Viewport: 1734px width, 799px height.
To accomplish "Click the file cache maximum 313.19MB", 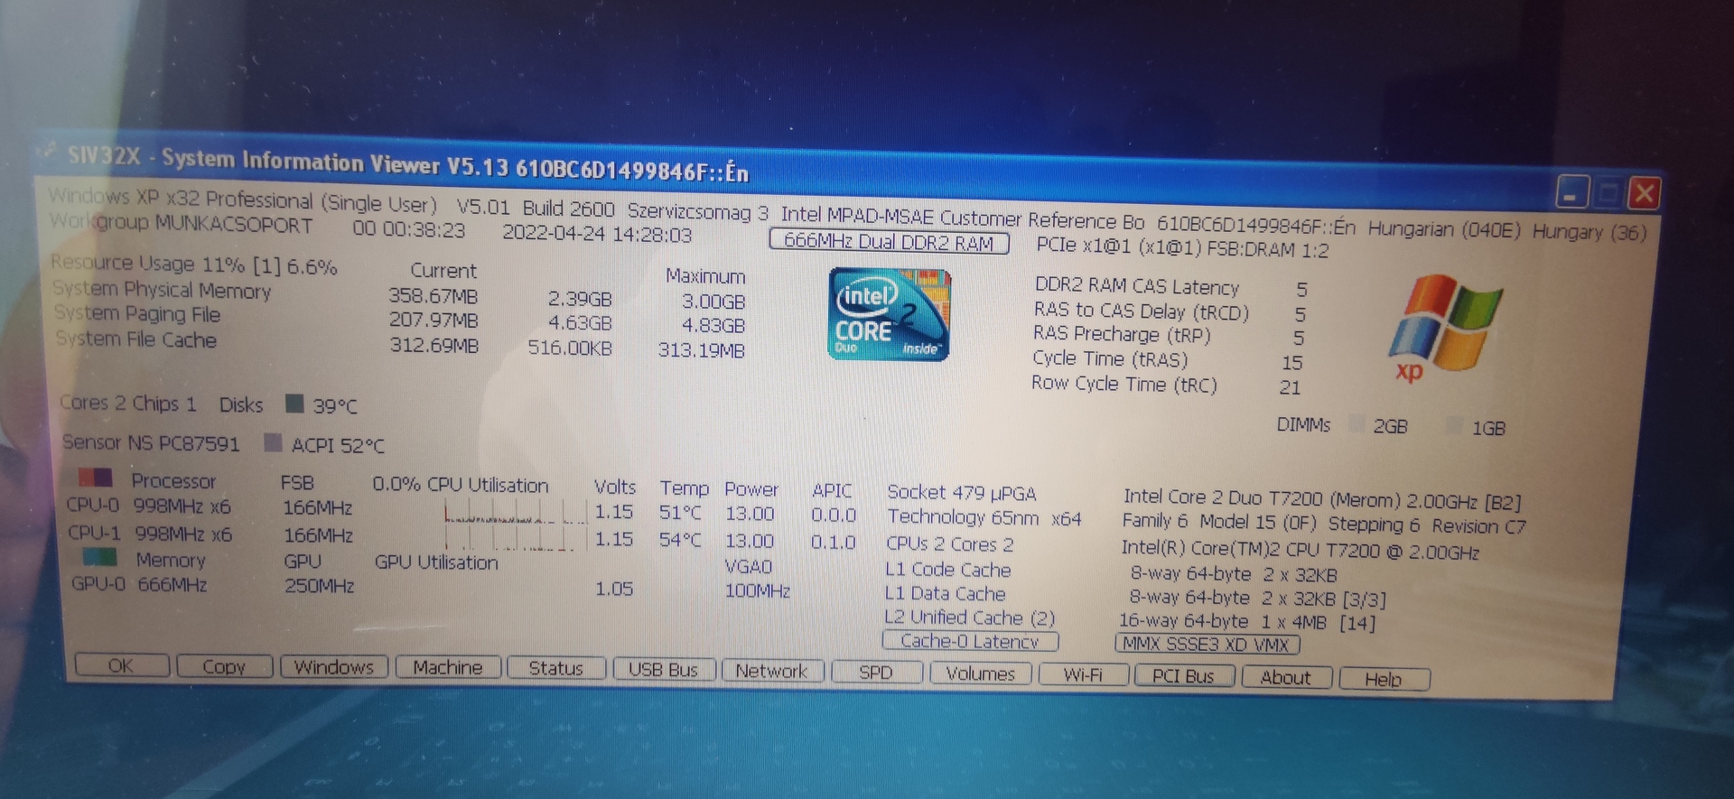I will [701, 349].
